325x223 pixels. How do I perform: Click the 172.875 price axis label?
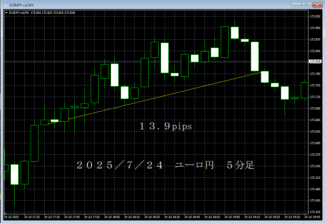pos(315,40)
